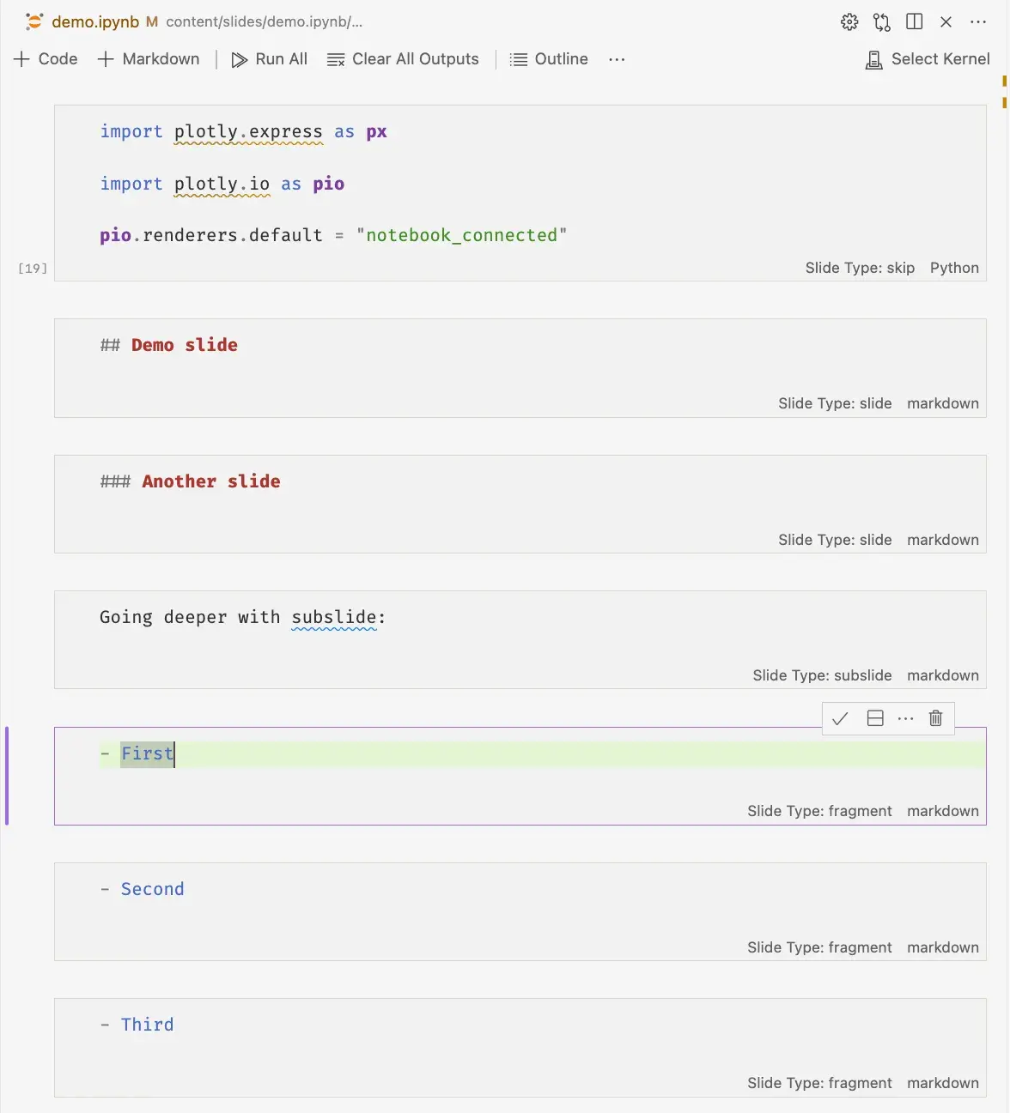Screen dimensions: 1010x1113
Task: Click the purple focus bar beside First cell
Action: coord(7,776)
